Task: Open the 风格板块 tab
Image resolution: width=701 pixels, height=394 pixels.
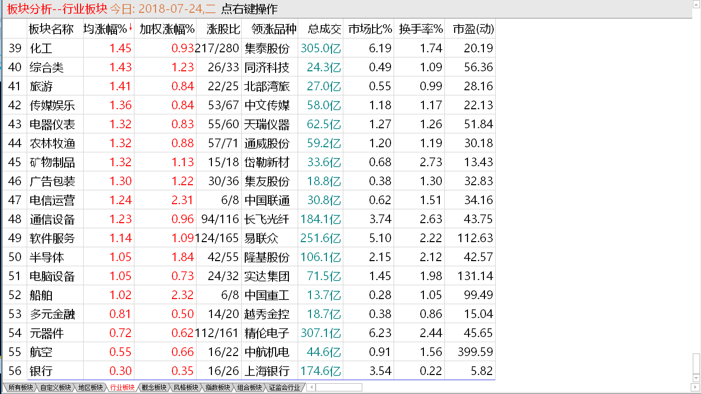Action: pos(186,387)
